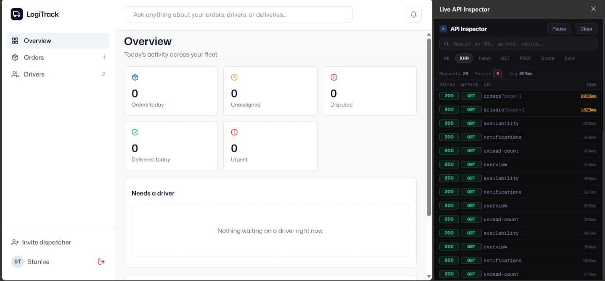Clear the API Inspector log
The height and width of the screenshot is (281, 605).
click(x=586, y=29)
